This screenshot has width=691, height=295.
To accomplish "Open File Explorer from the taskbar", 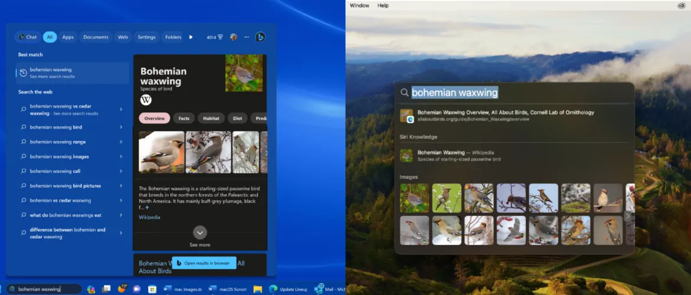I will (257, 289).
